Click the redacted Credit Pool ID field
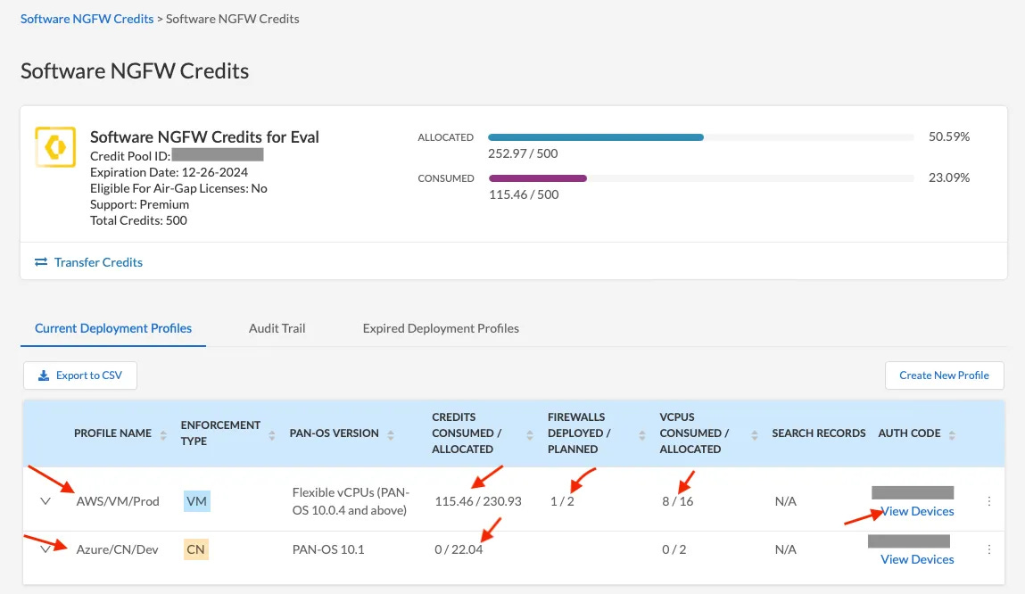 [218, 155]
